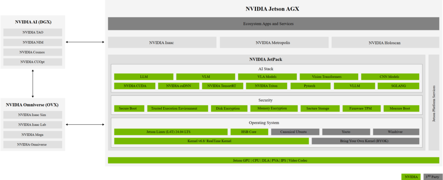Click the Bring Your Own Kernel (BYOK) bar

[365, 141]
